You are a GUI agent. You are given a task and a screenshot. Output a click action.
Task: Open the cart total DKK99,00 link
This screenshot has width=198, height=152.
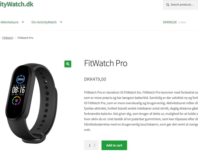tap(170, 22)
